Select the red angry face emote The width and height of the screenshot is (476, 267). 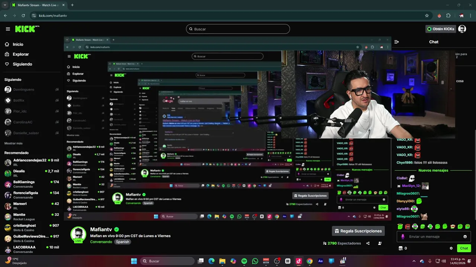click(x=408, y=226)
